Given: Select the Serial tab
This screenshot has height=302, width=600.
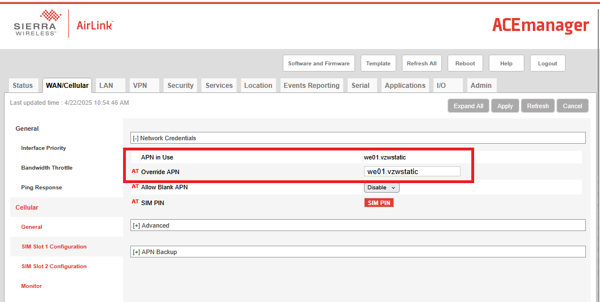Looking at the screenshot, I should click(x=361, y=86).
